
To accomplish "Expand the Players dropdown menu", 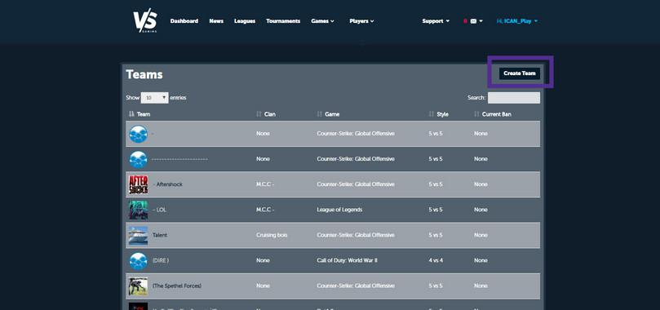I will [361, 21].
